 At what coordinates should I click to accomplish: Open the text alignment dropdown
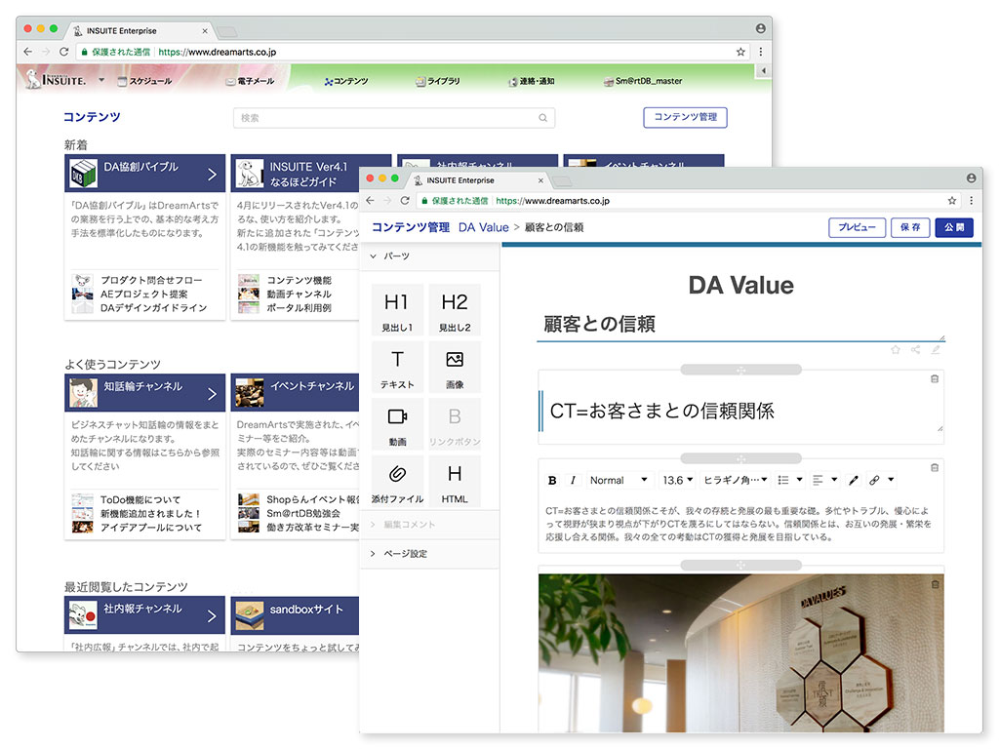pyautogui.click(x=825, y=480)
